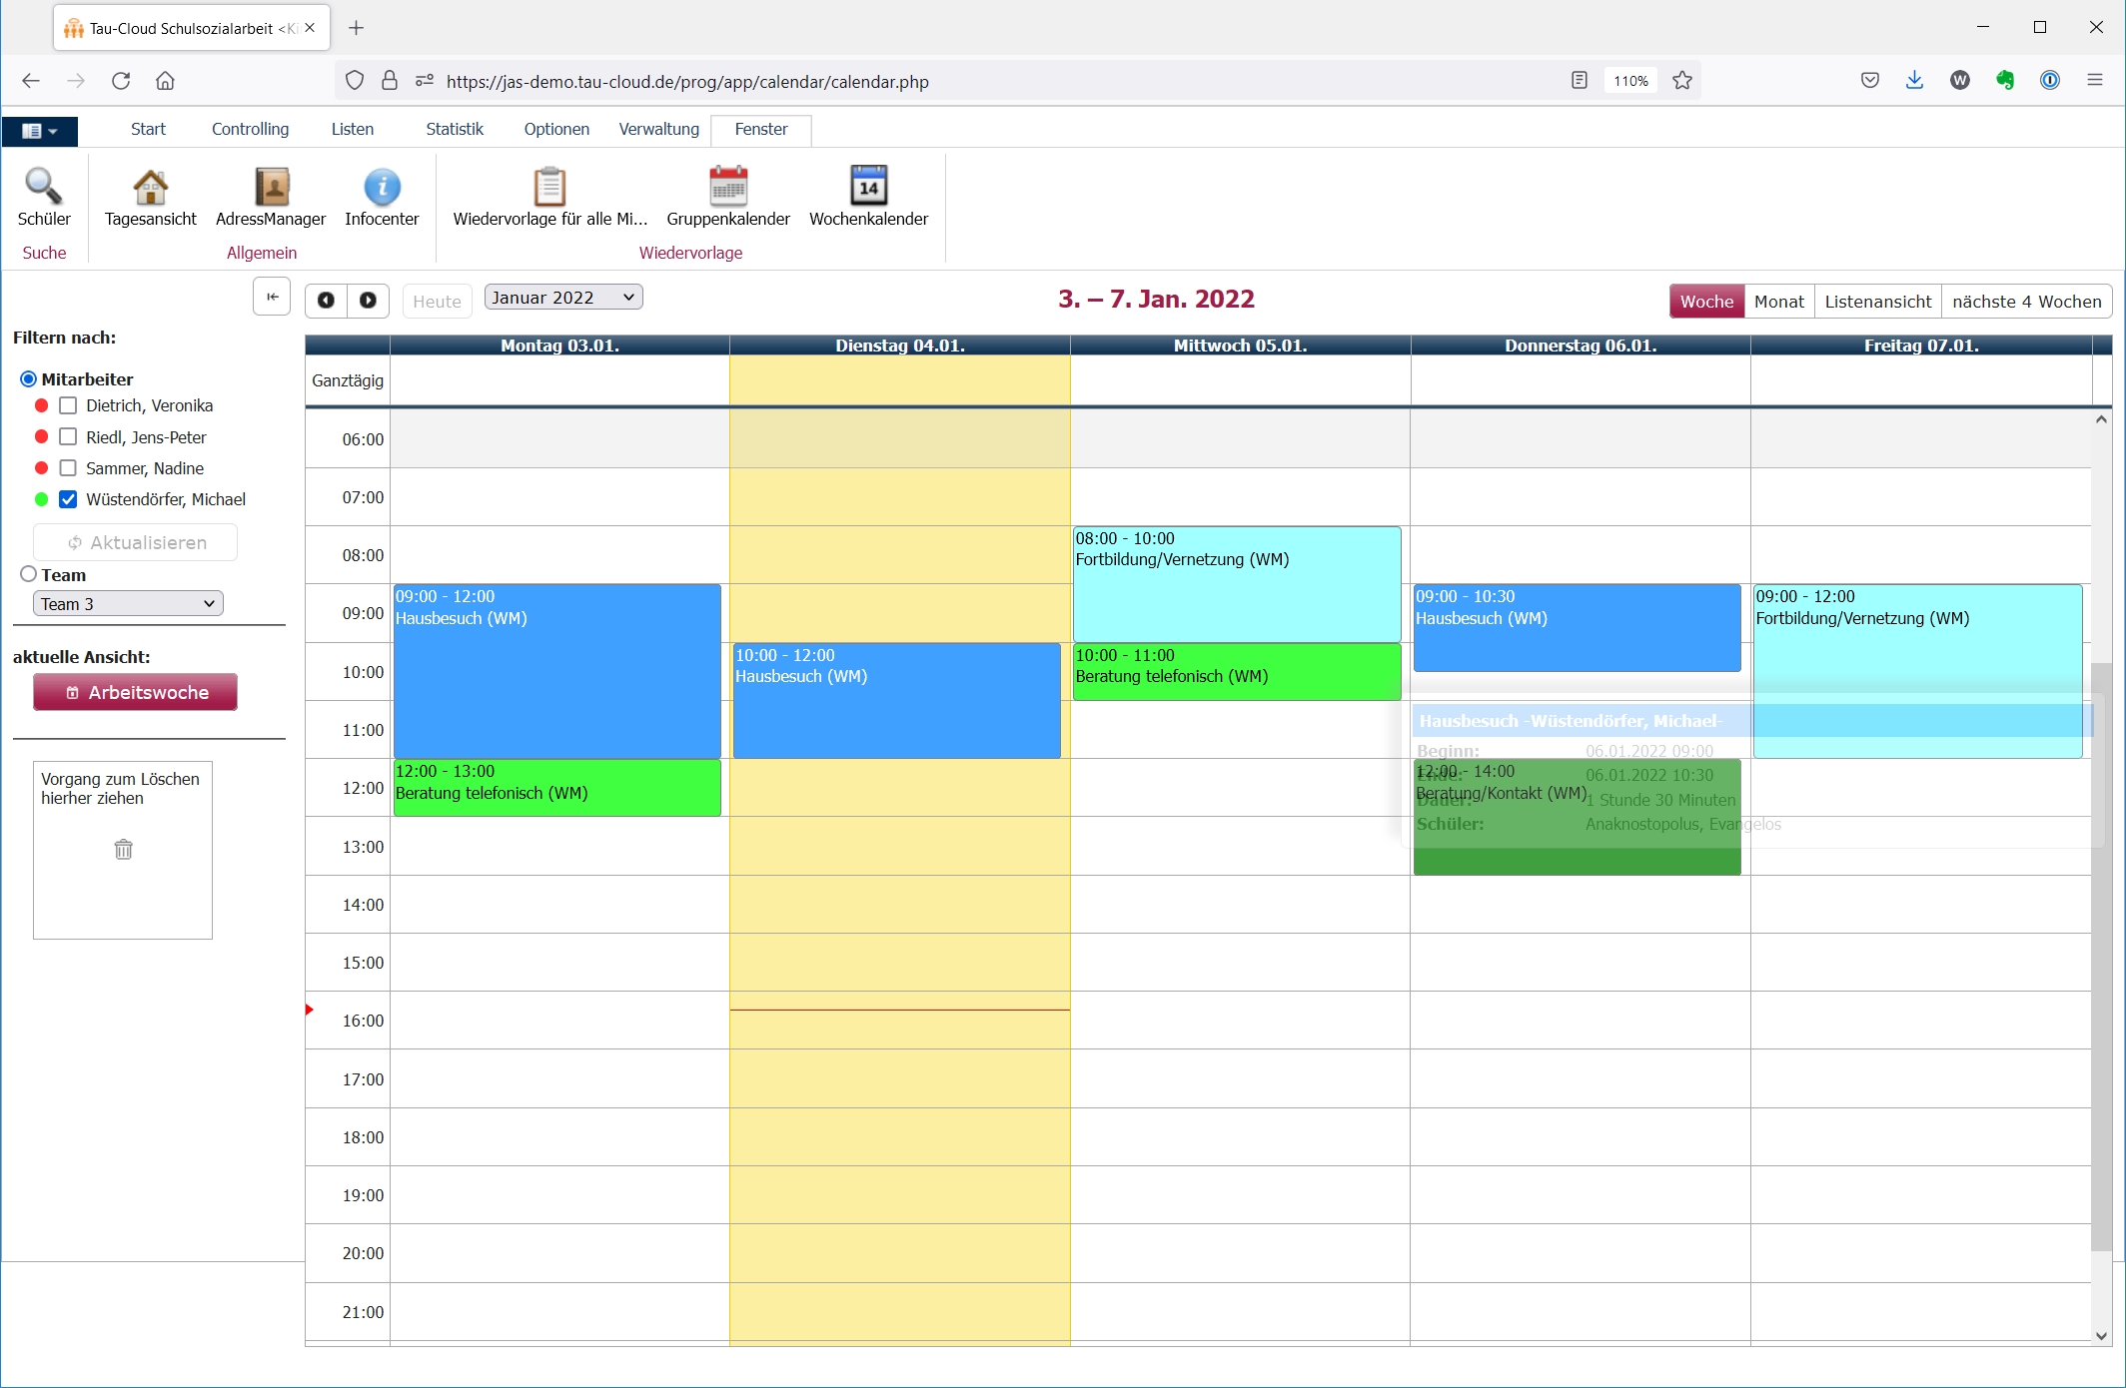Open the blue application menu dropdown
The height and width of the screenshot is (1388, 2126).
[x=40, y=130]
